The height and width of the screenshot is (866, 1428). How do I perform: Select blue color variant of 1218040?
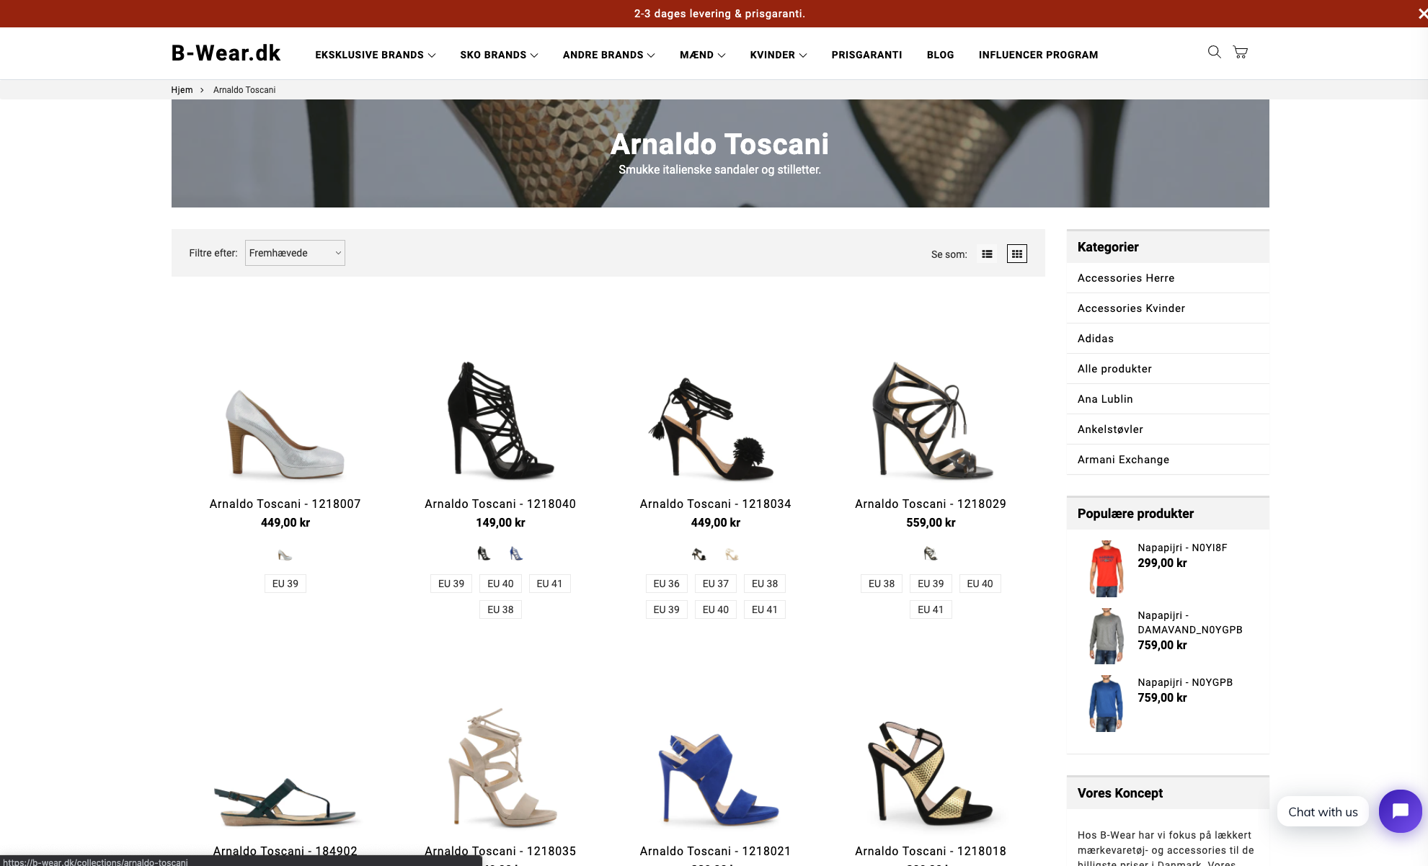516,553
